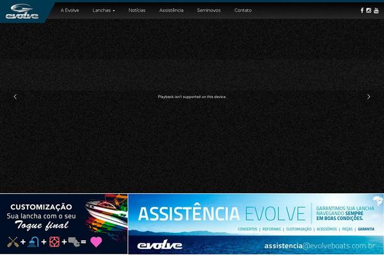Click the 'PEÇAS' text in assistance banner

[x=348, y=229]
